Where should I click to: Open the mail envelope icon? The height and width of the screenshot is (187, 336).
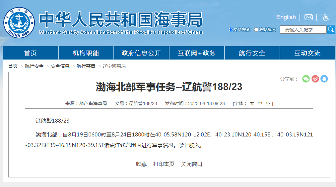[308, 17]
